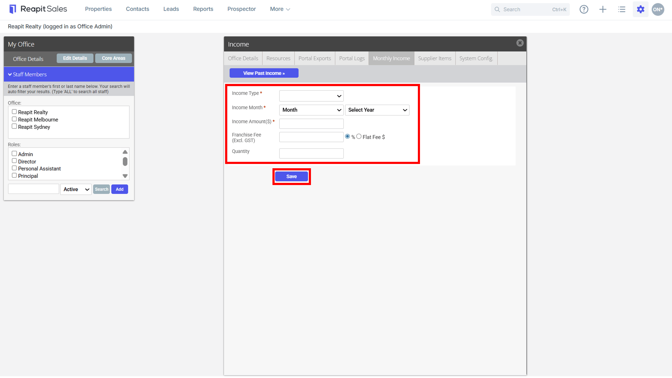Expand the Select Year dropdown
Viewport: 672px width, 378px height.
377,110
